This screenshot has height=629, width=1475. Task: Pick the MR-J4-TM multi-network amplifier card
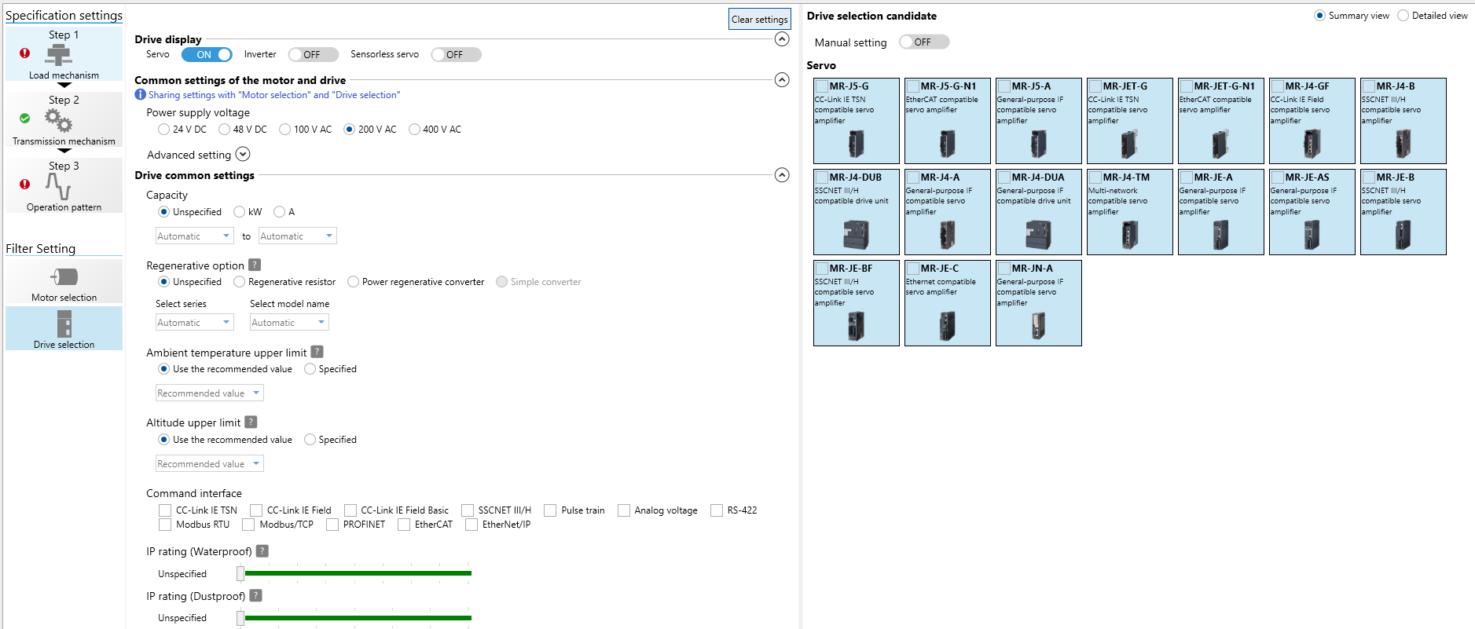pyautogui.click(x=1129, y=212)
